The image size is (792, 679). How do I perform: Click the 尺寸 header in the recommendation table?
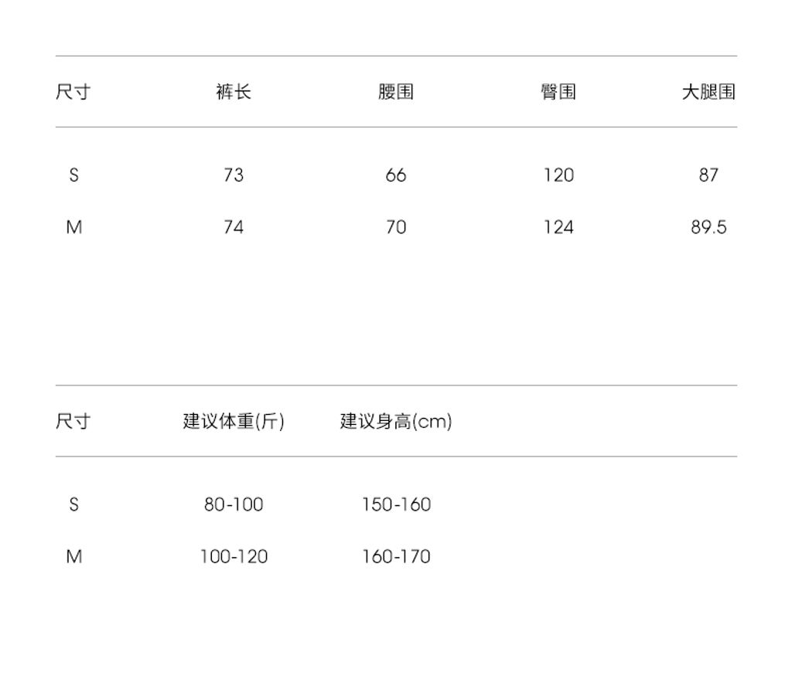pyautogui.click(x=73, y=421)
